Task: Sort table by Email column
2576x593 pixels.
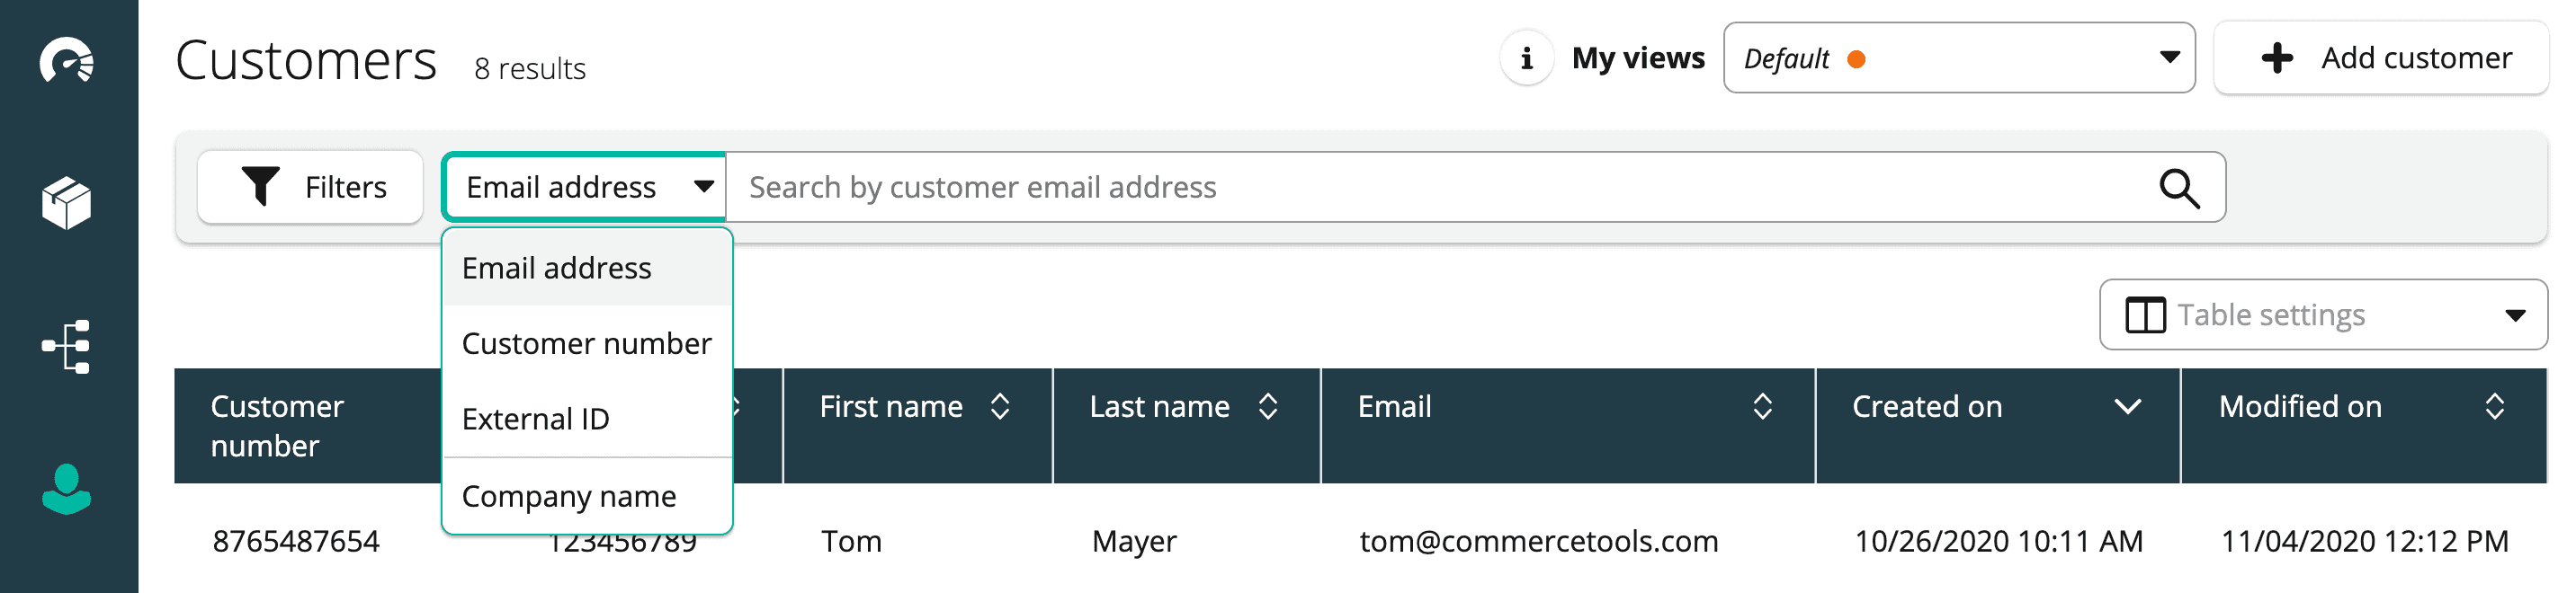Action: [1762, 406]
